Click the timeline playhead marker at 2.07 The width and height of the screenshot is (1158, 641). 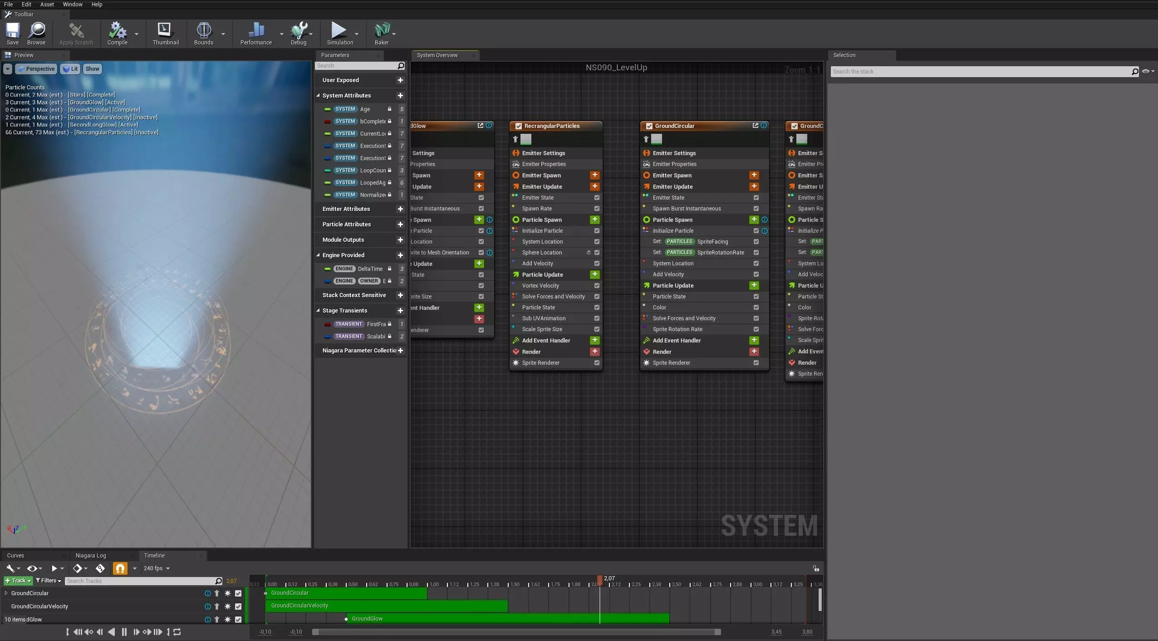pos(600,580)
